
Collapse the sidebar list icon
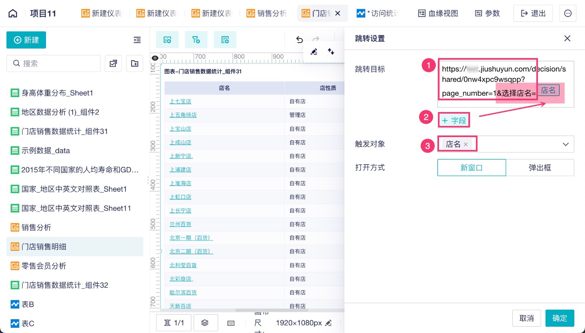137,40
